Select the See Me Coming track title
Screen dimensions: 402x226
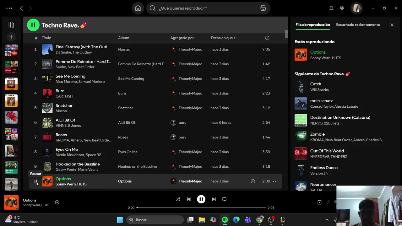(70, 76)
